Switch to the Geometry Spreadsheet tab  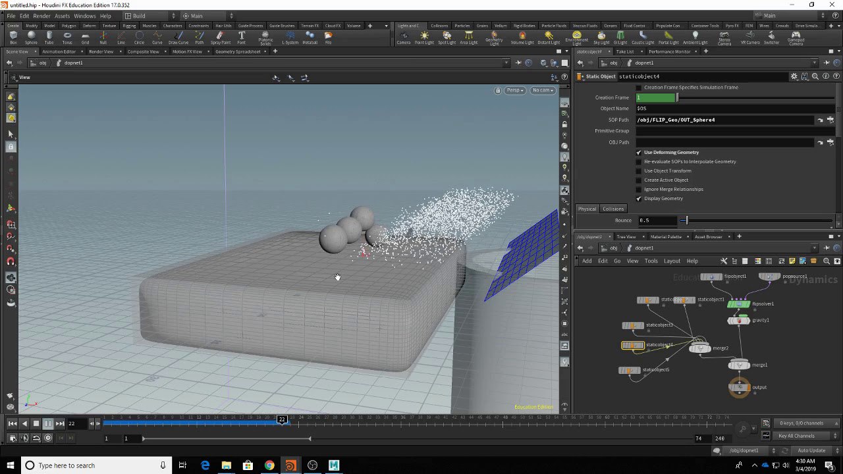(238, 51)
